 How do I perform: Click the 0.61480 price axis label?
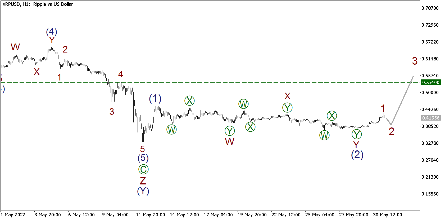tap(430, 59)
